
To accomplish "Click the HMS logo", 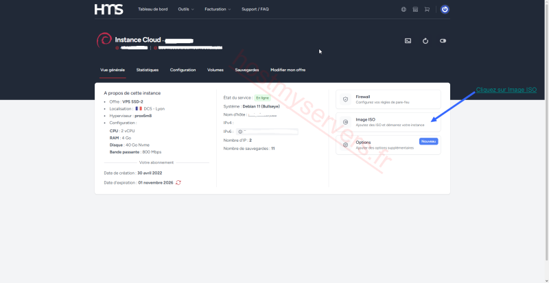I will click(x=108, y=10).
